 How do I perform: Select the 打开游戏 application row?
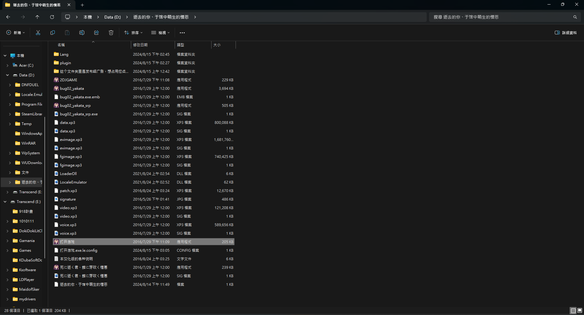point(144,242)
